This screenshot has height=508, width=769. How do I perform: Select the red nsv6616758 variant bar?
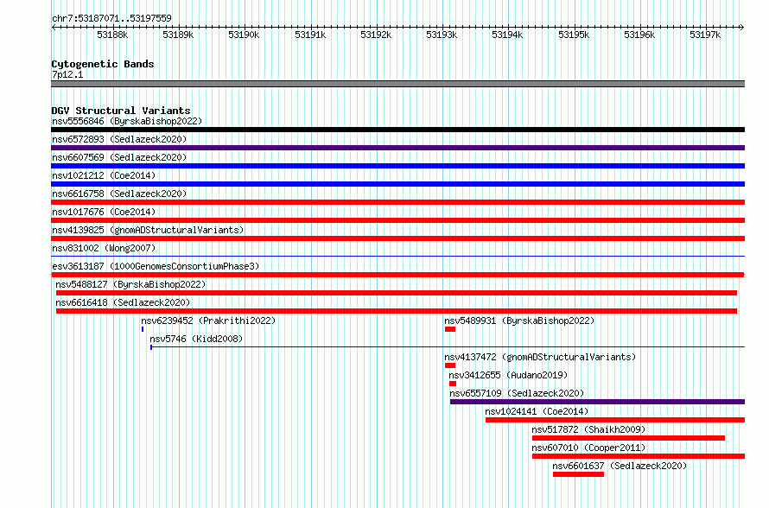pos(397,202)
